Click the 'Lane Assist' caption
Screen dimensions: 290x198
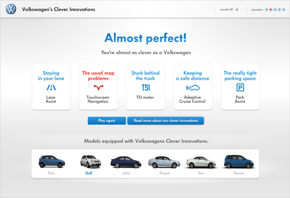pos(51,99)
